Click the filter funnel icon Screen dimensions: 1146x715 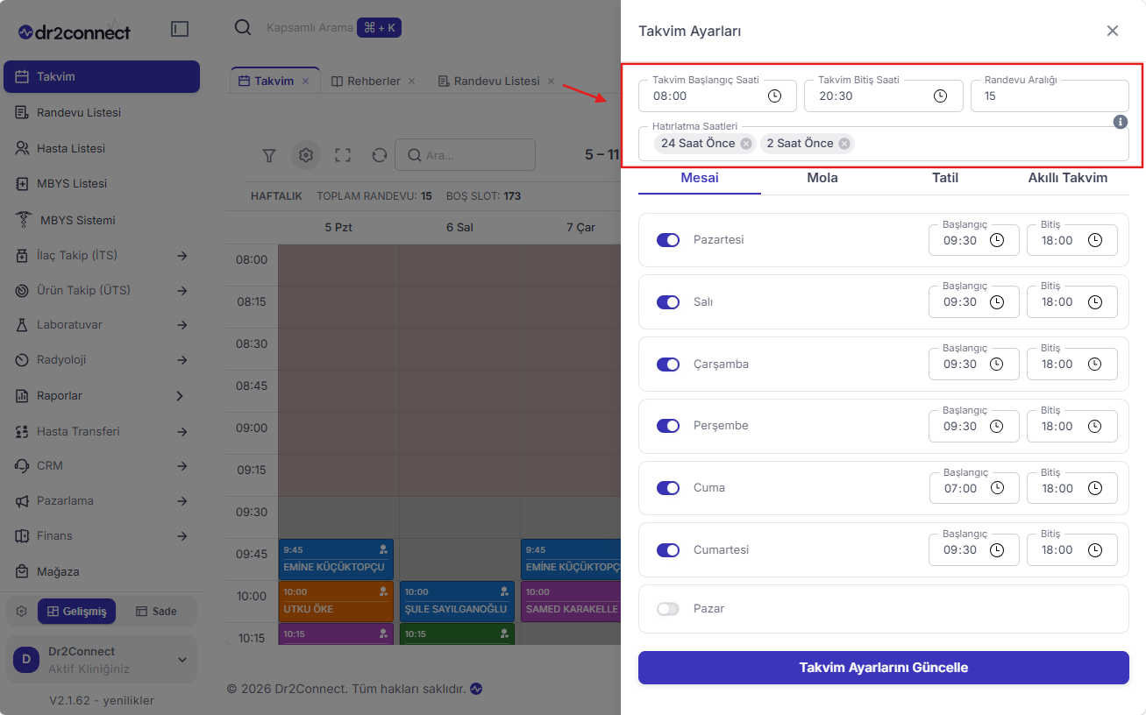(269, 155)
